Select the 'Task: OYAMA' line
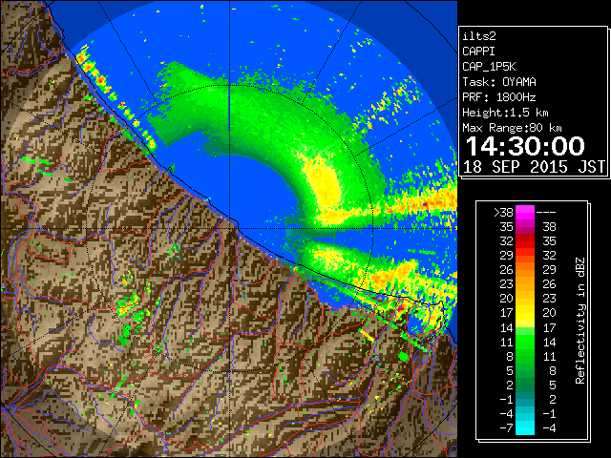The width and height of the screenshot is (611, 458). (499, 82)
